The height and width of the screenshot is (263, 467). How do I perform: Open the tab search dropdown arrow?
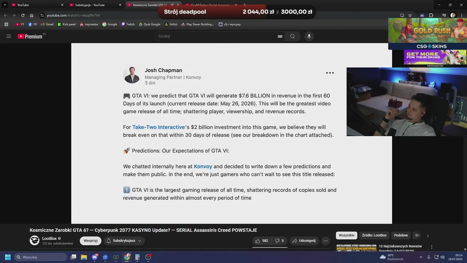click(x=5, y=5)
